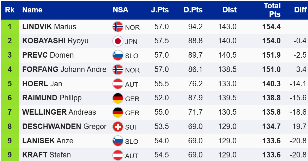Open LINDVIK Marius athlete link
Screen dimensions: 308x161
point(49,27)
